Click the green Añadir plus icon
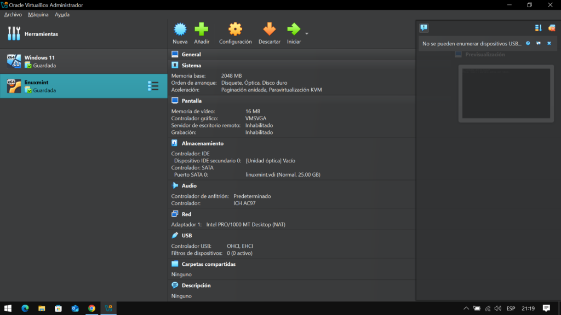The image size is (561, 315). (202, 30)
